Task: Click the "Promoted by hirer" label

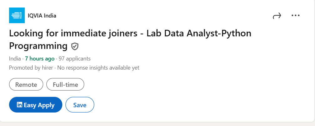Action: click(31, 67)
